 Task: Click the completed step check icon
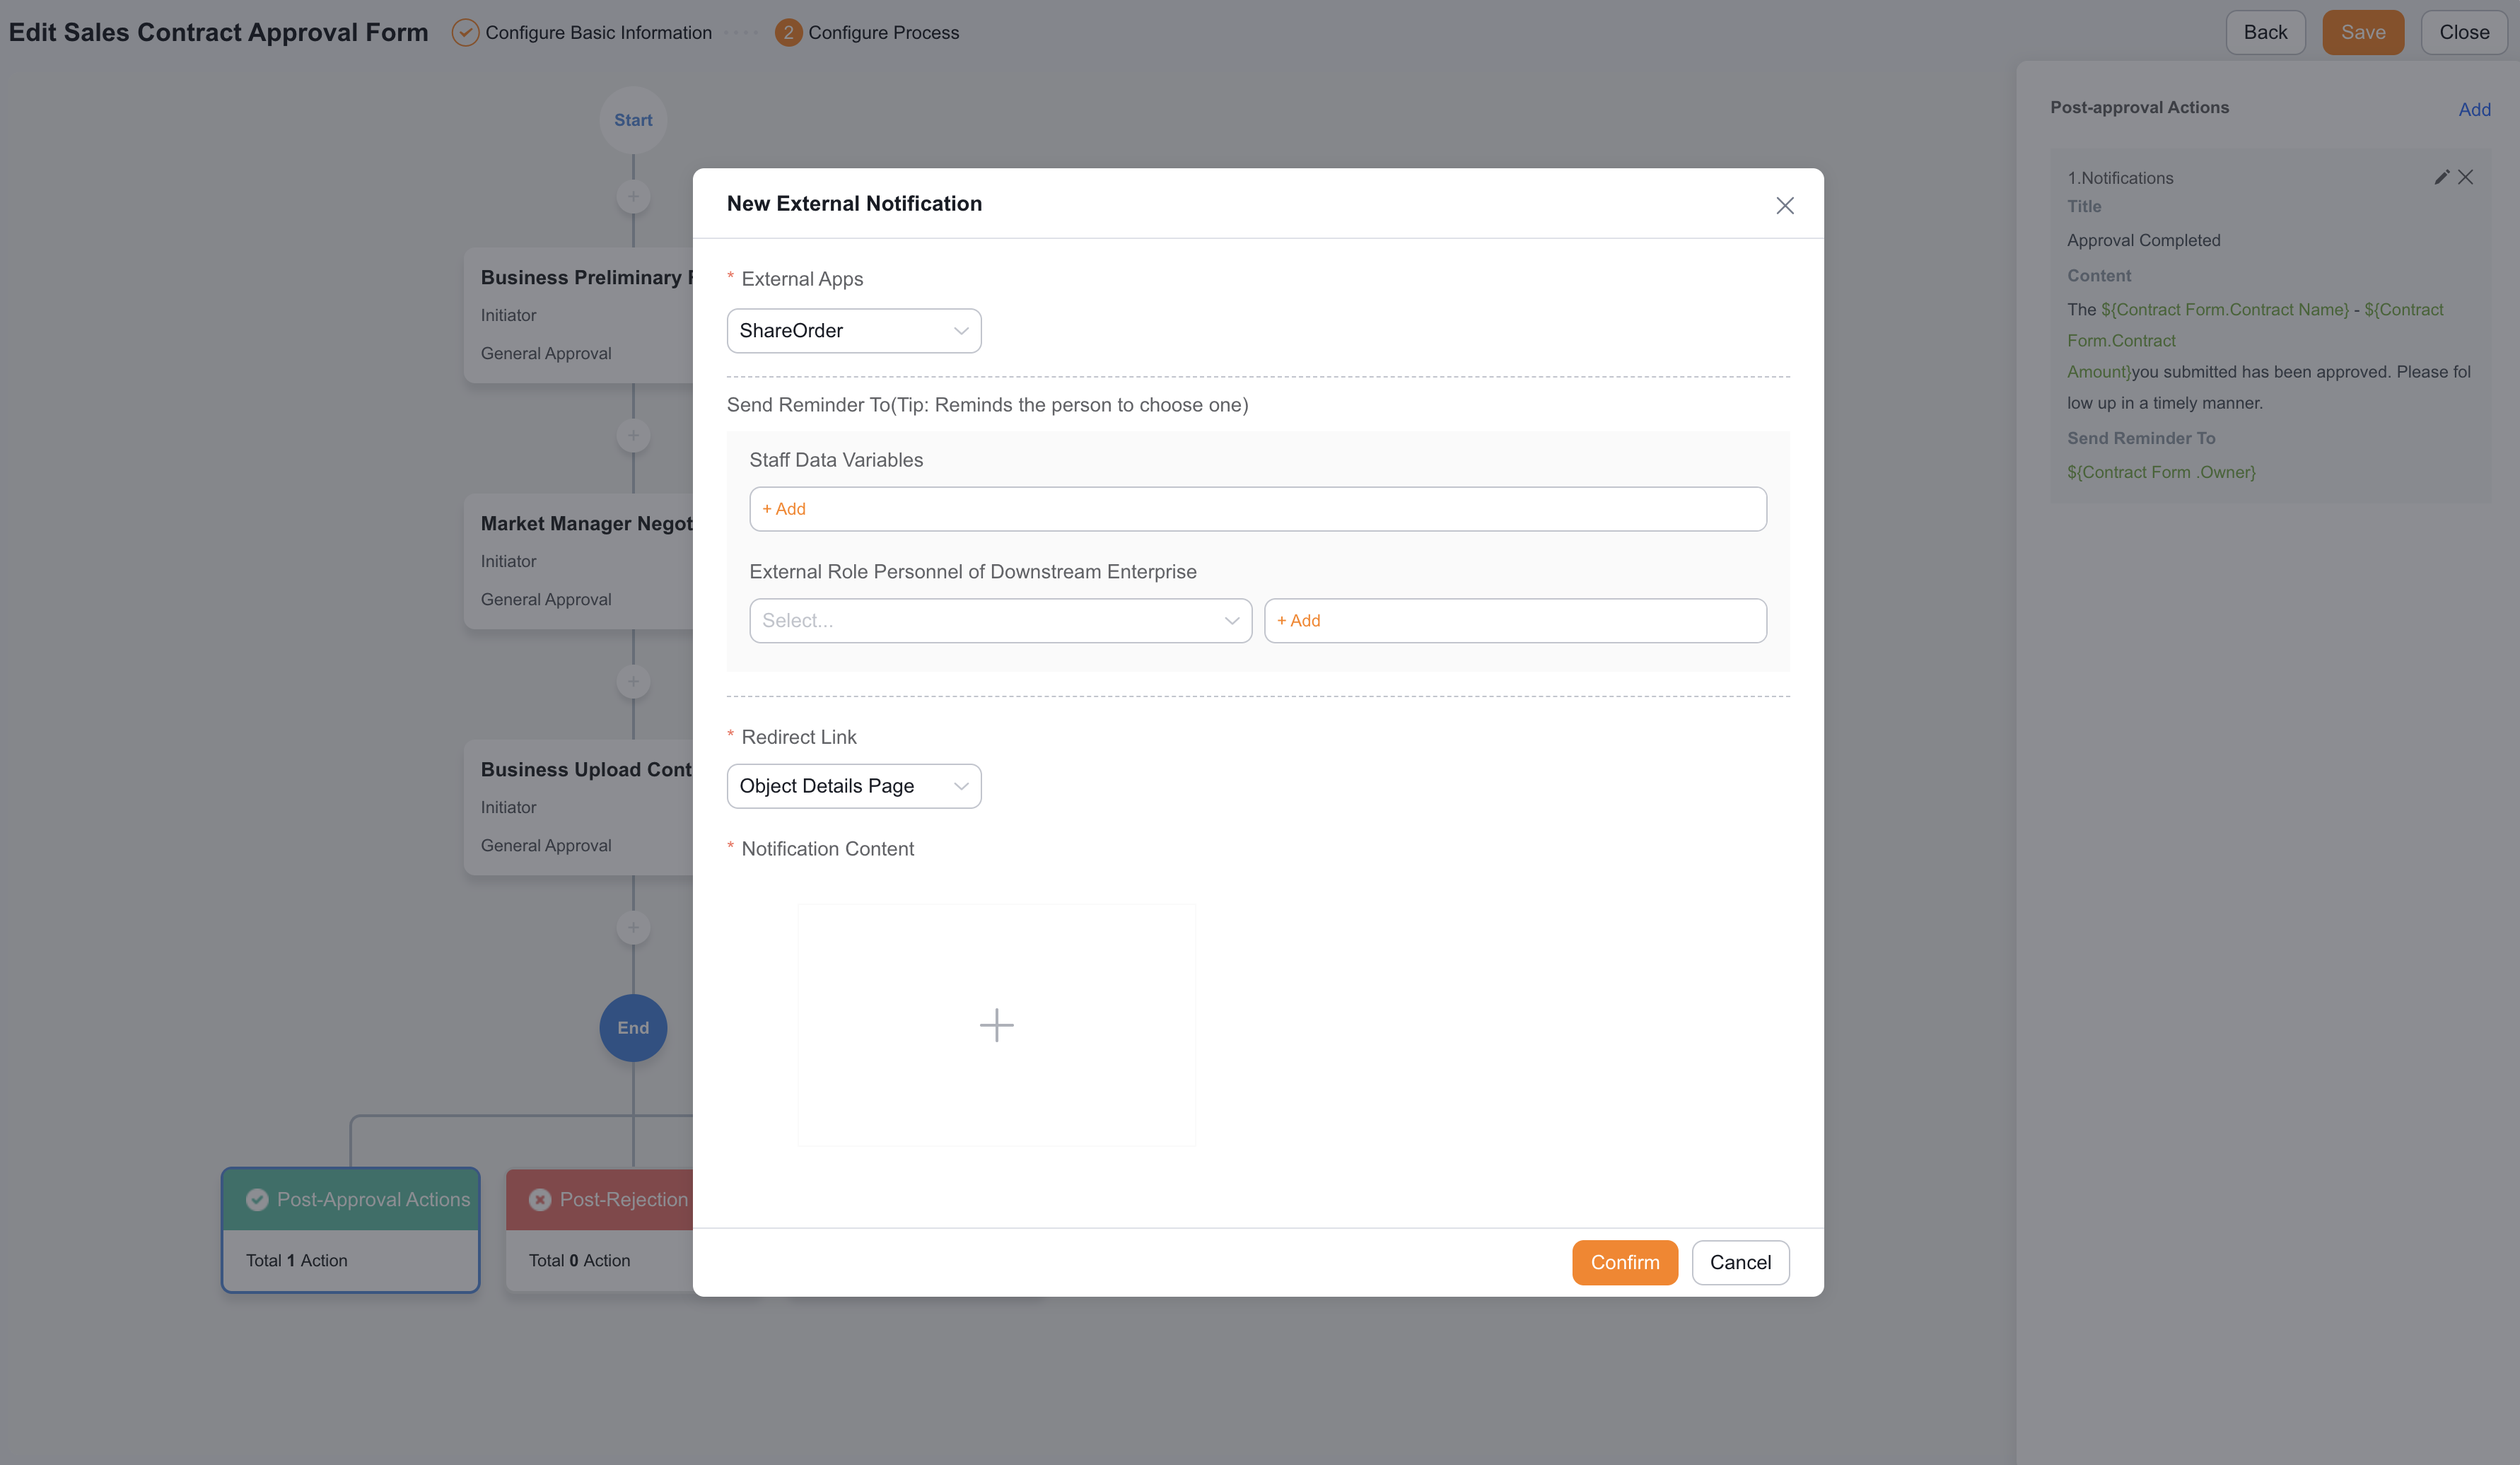click(x=464, y=32)
